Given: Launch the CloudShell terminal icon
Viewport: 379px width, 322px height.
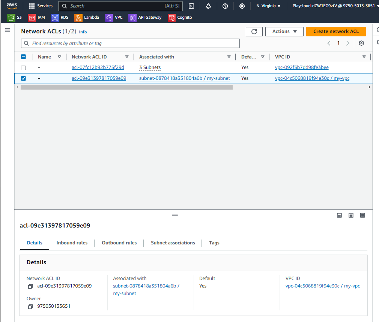Looking at the screenshot, I should pos(191,6).
